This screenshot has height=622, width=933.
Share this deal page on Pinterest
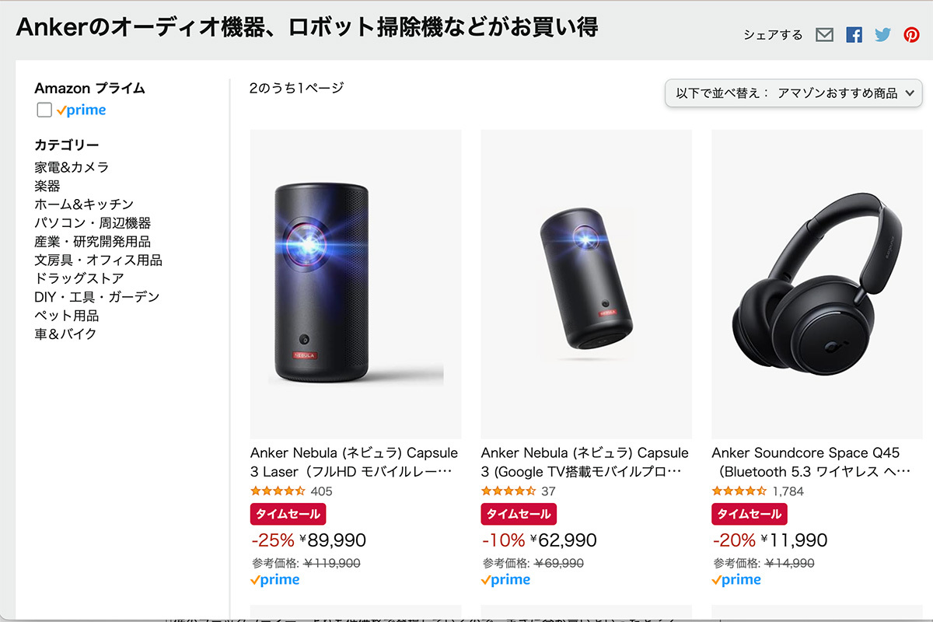tap(910, 34)
